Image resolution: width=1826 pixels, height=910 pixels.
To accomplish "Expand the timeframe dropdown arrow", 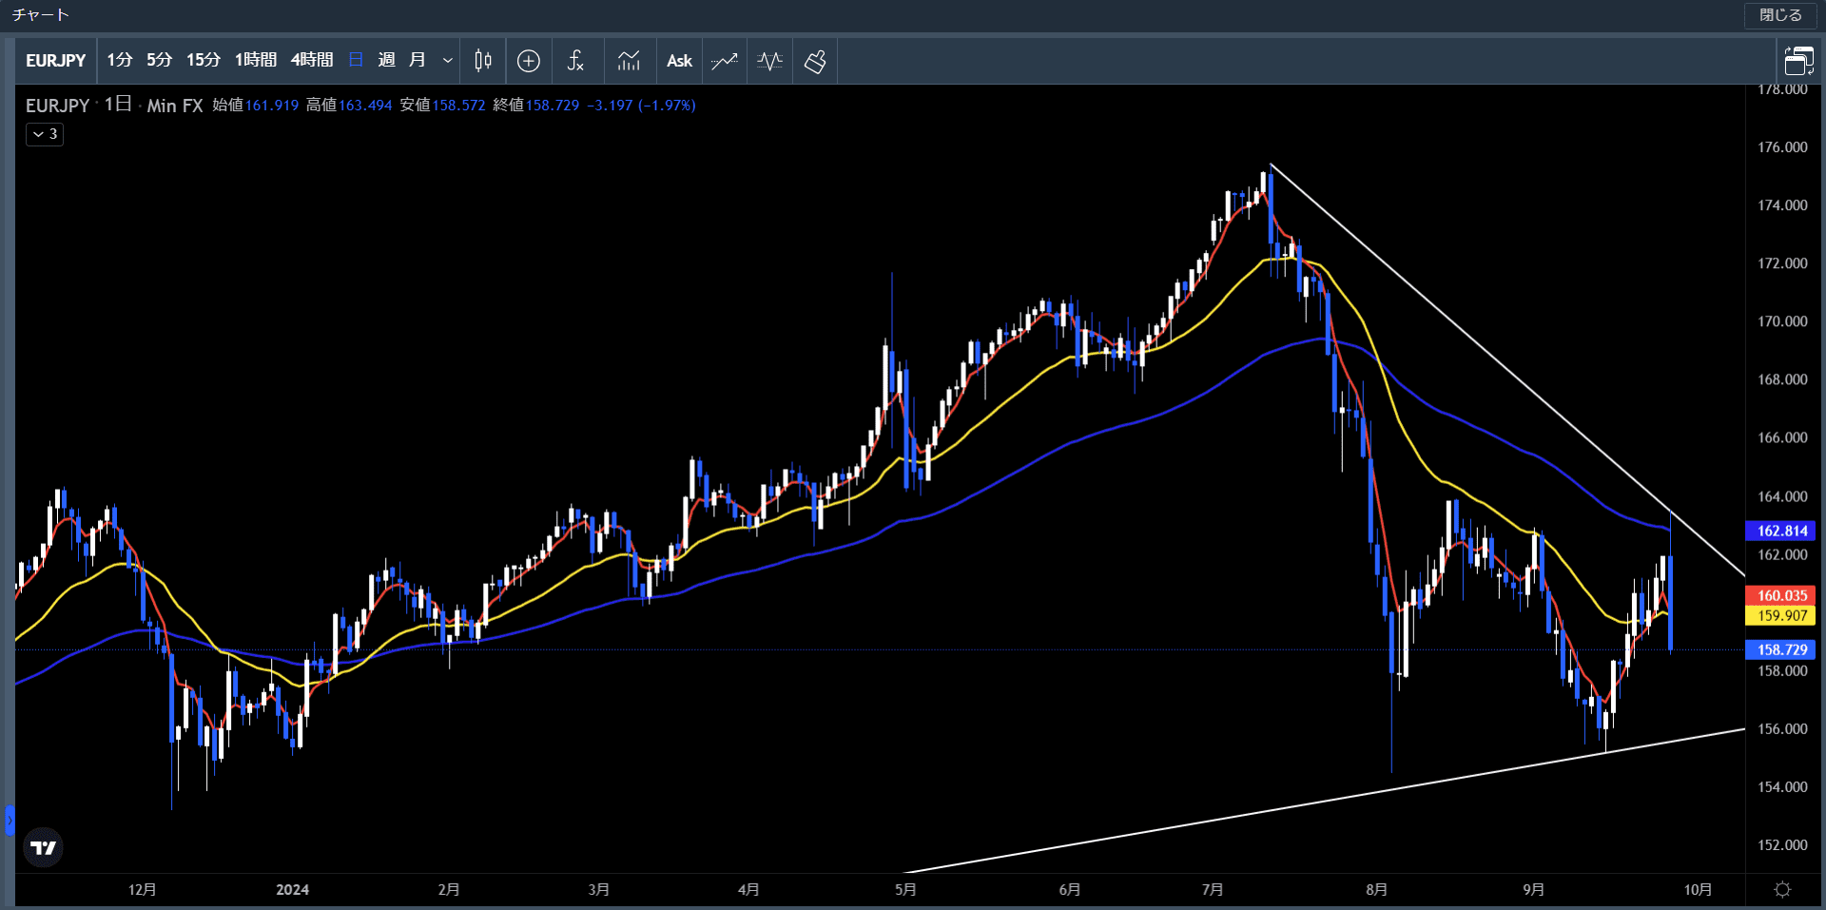I will [x=447, y=61].
